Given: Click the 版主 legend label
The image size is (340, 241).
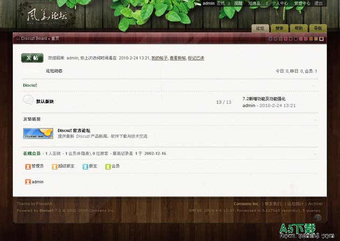Looking at the screenshot, I should tap(93, 166).
